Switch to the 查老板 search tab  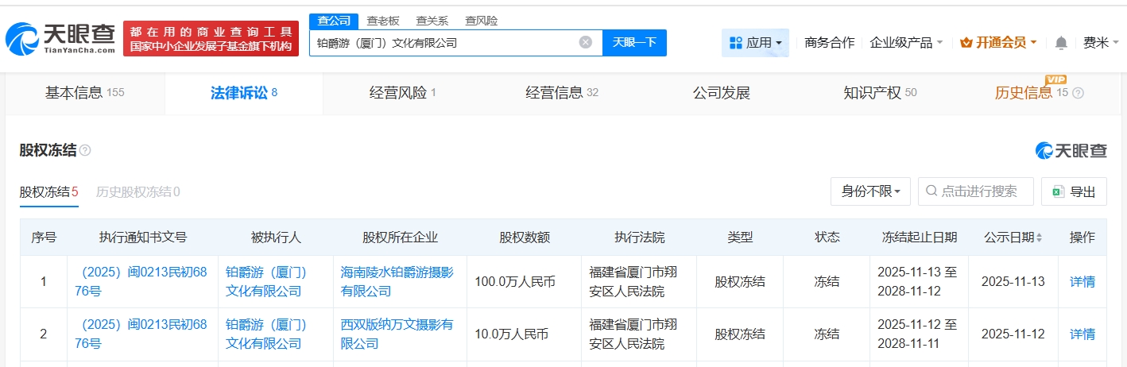click(383, 21)
